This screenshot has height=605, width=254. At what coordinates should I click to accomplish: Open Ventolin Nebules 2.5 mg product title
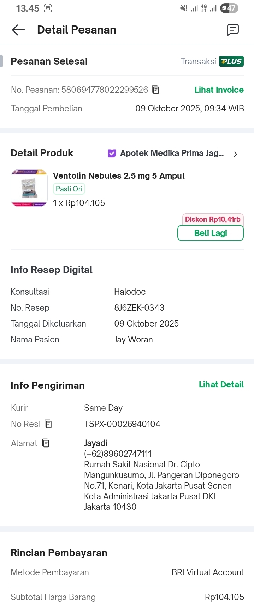(119, 176)
